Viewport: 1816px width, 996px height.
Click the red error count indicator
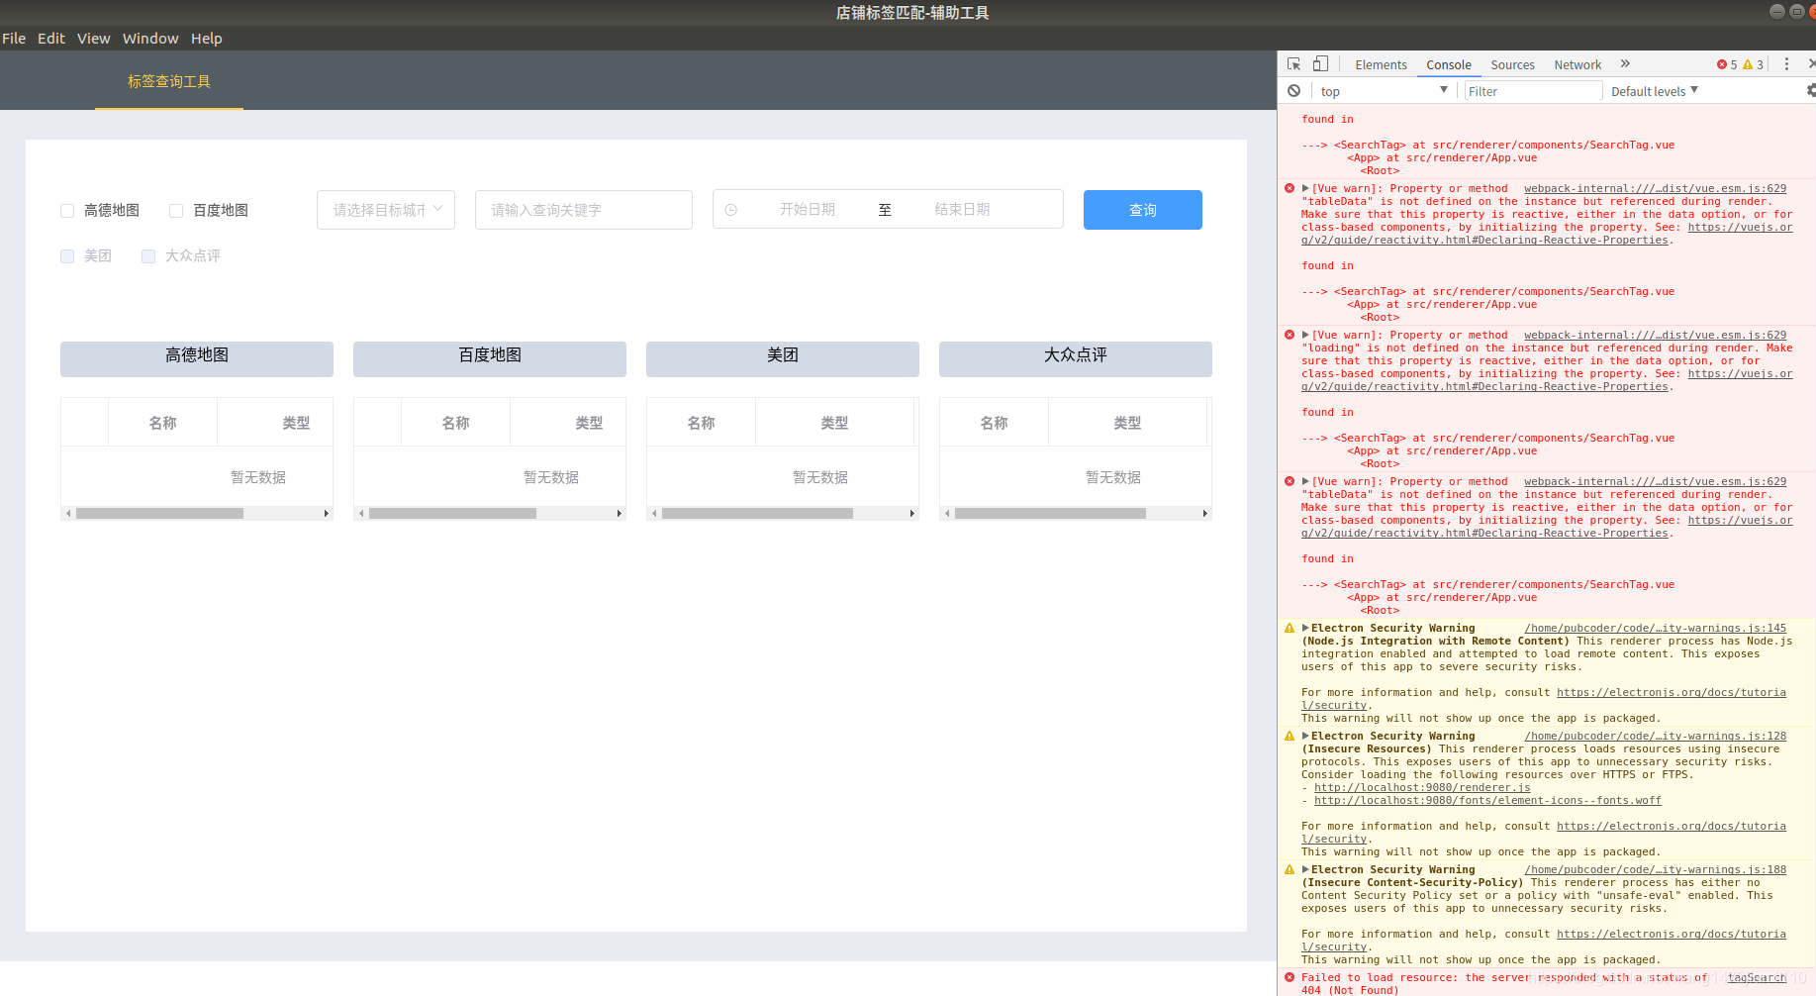tap(1727, 64)
